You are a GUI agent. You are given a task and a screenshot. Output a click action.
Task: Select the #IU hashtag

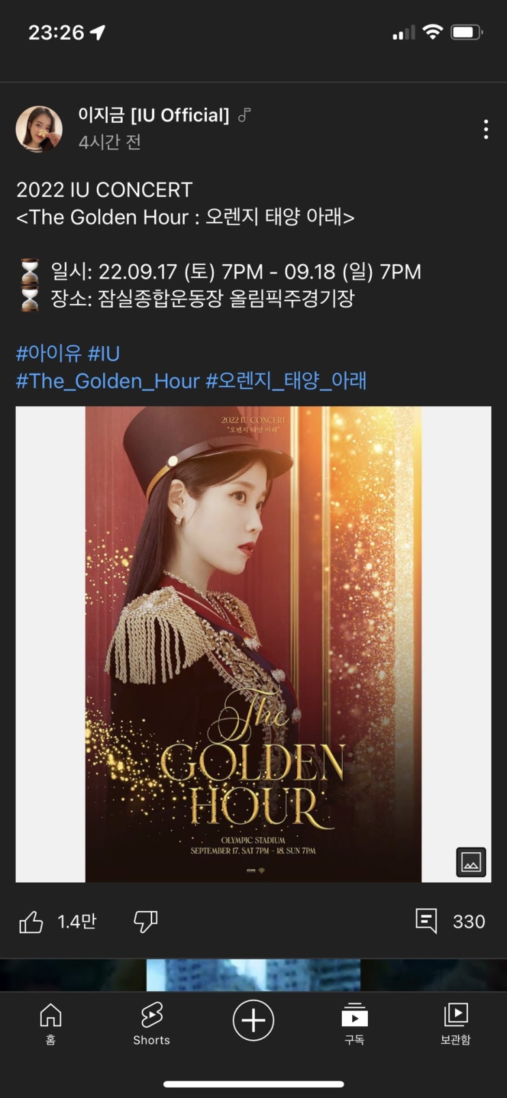click(104, 354)
